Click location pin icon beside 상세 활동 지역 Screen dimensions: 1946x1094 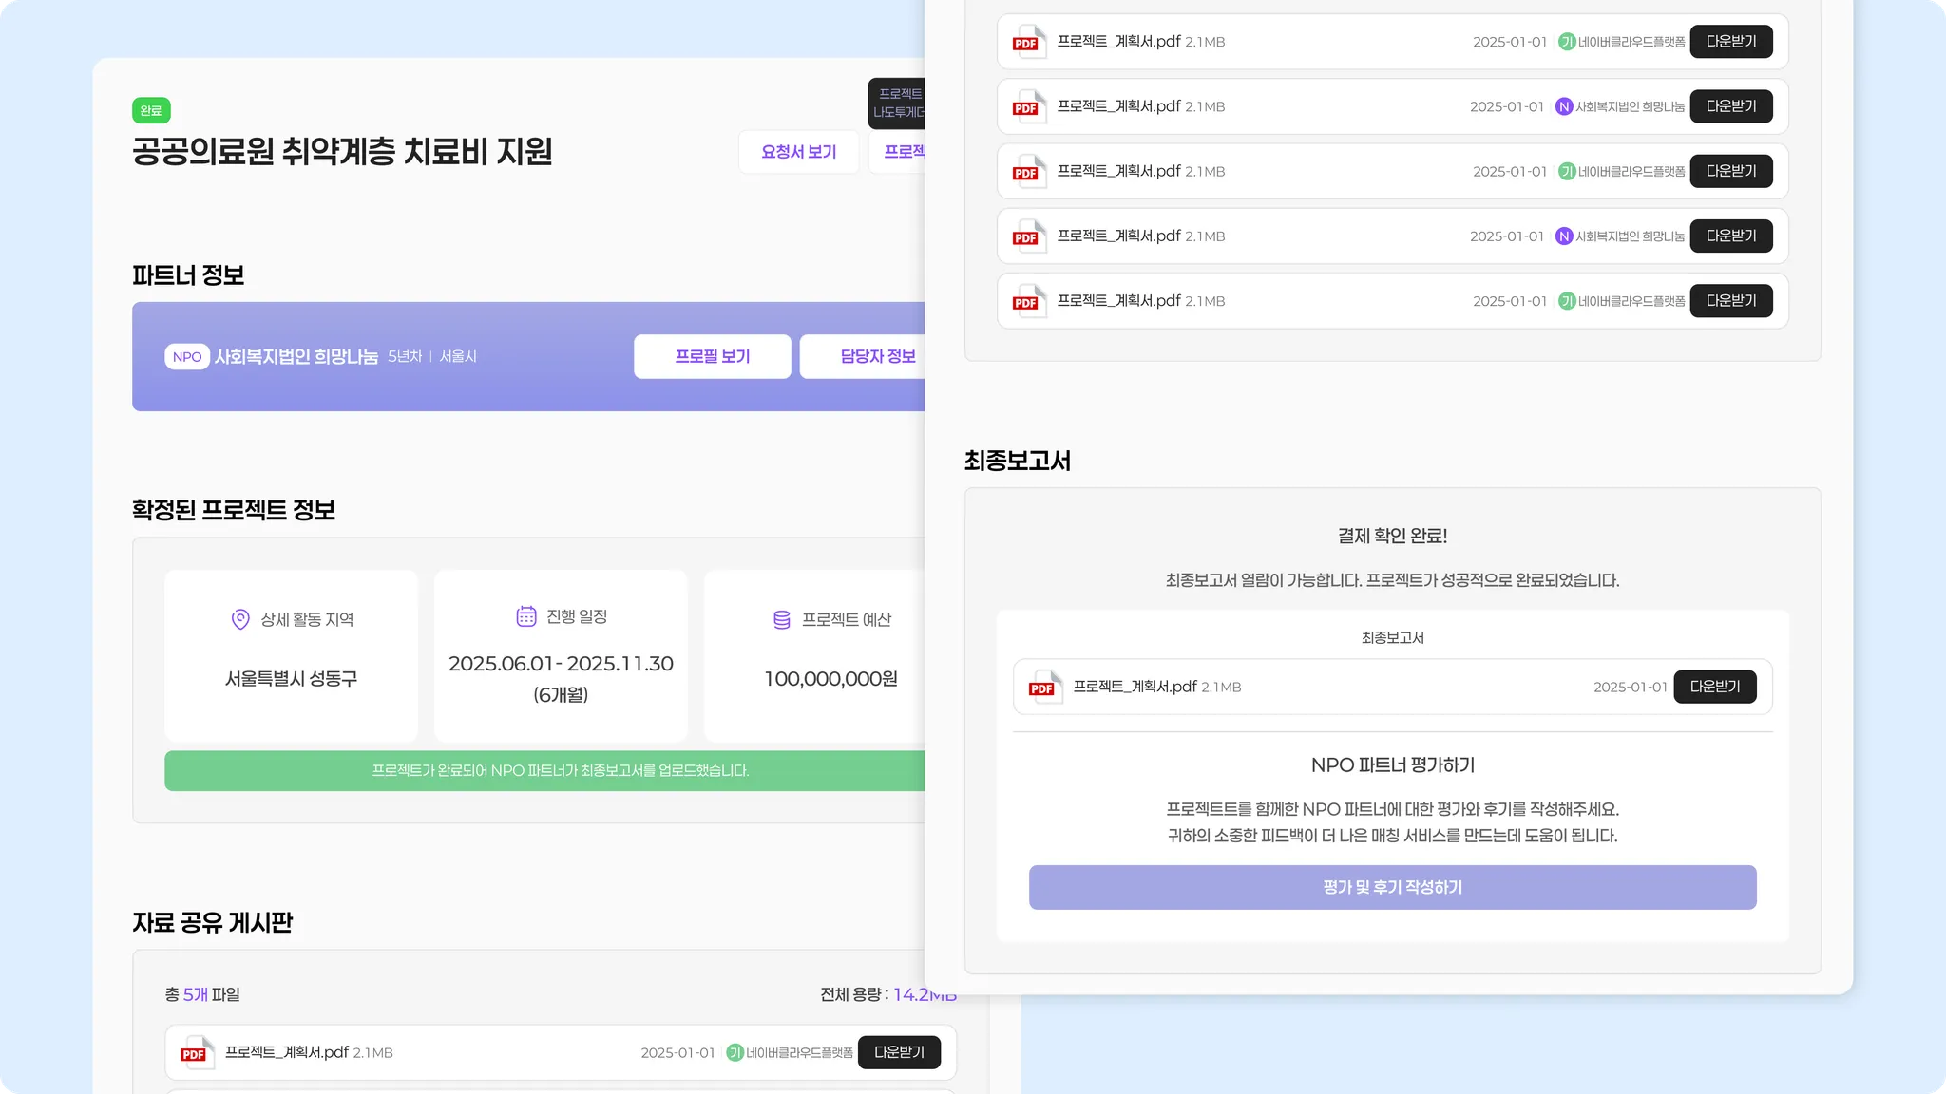pyautogui.click(x=240, y=619)
